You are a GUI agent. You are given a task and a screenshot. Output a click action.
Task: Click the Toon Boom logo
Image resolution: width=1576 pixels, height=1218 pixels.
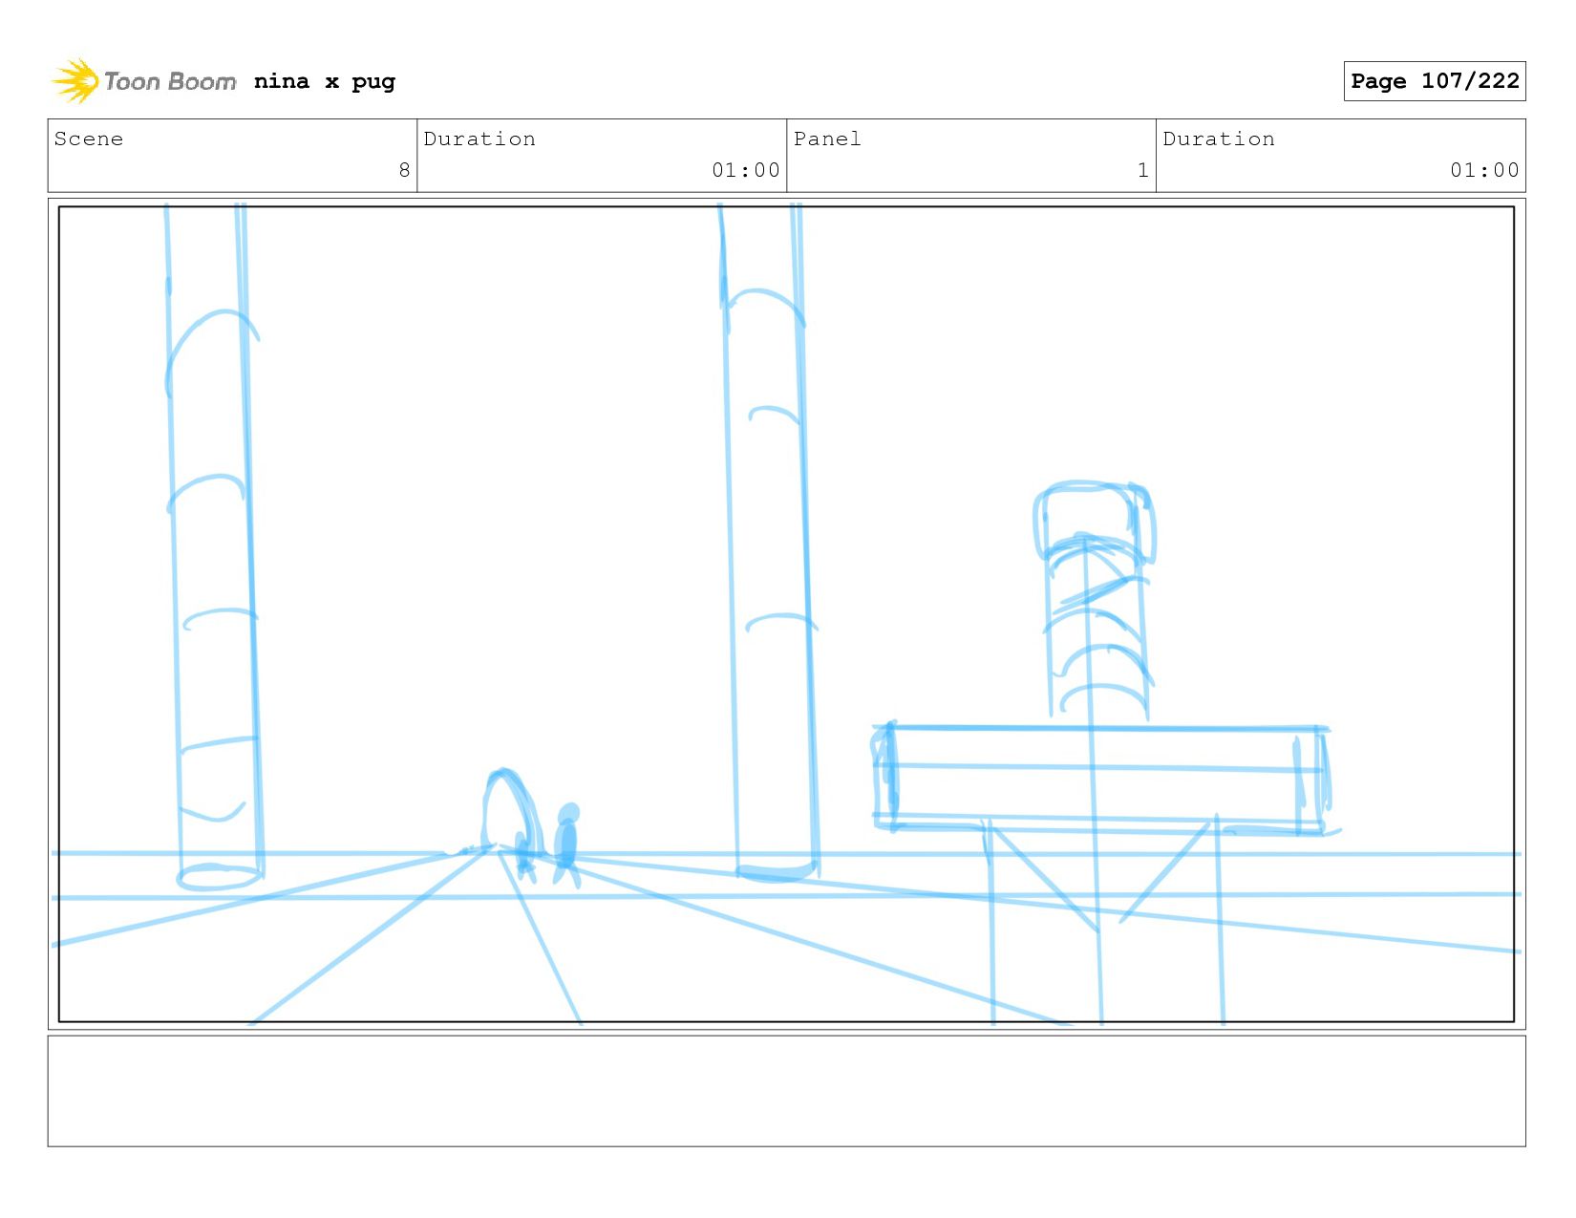pos(143,81)
